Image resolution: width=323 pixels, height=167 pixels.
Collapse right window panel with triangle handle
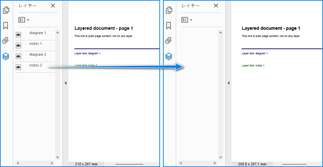pyautogui.click(x=229, y=83)
